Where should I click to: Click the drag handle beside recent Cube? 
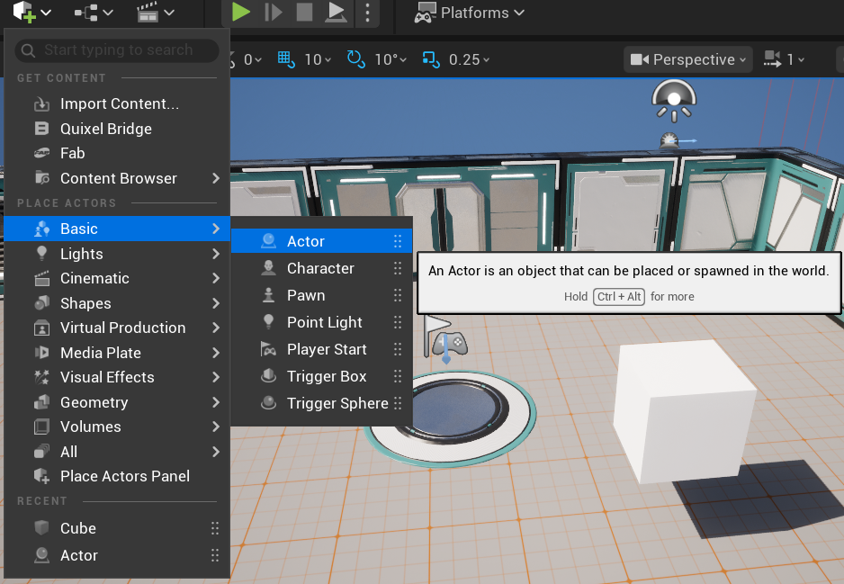[215, 528]
